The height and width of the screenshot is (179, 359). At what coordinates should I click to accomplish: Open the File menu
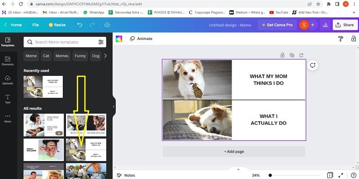click(35, 25)
